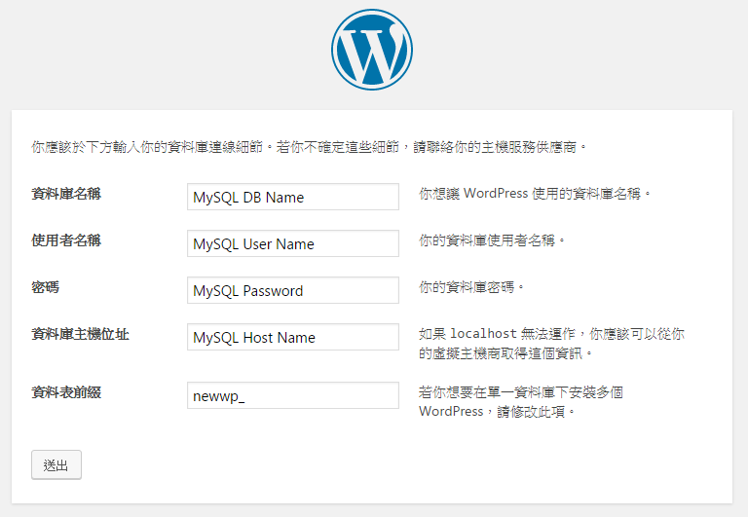Click the 資料表前綴 label

tap(66, 392)
